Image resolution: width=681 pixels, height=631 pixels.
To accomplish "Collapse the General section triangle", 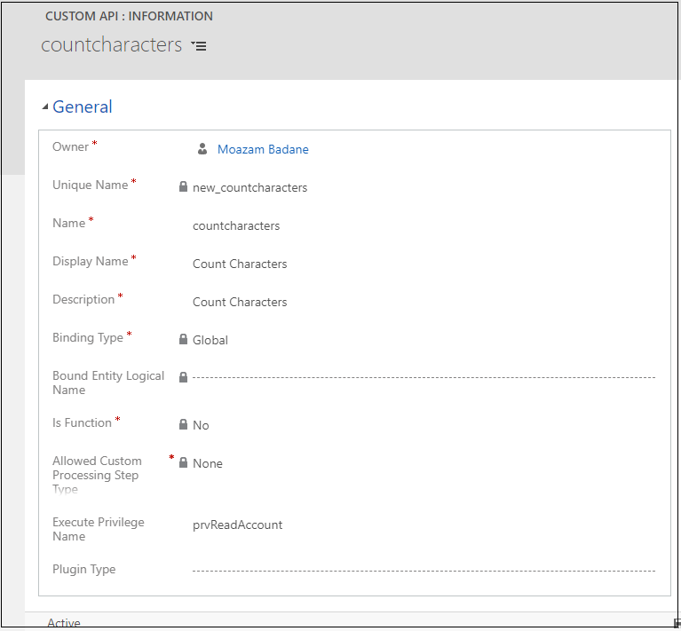I will point(45,106).
